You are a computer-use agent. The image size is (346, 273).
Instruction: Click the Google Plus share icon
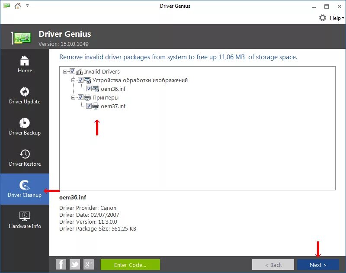coord(89,264)
